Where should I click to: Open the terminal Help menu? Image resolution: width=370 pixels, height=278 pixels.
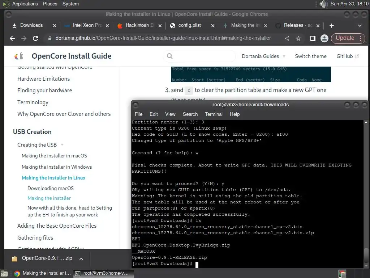point(235,114)
